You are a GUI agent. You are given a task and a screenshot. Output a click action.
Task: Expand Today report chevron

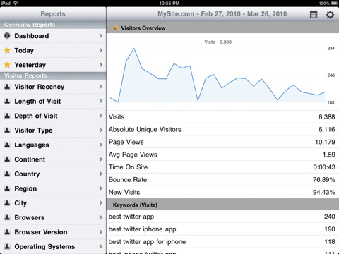click(101, 50)
